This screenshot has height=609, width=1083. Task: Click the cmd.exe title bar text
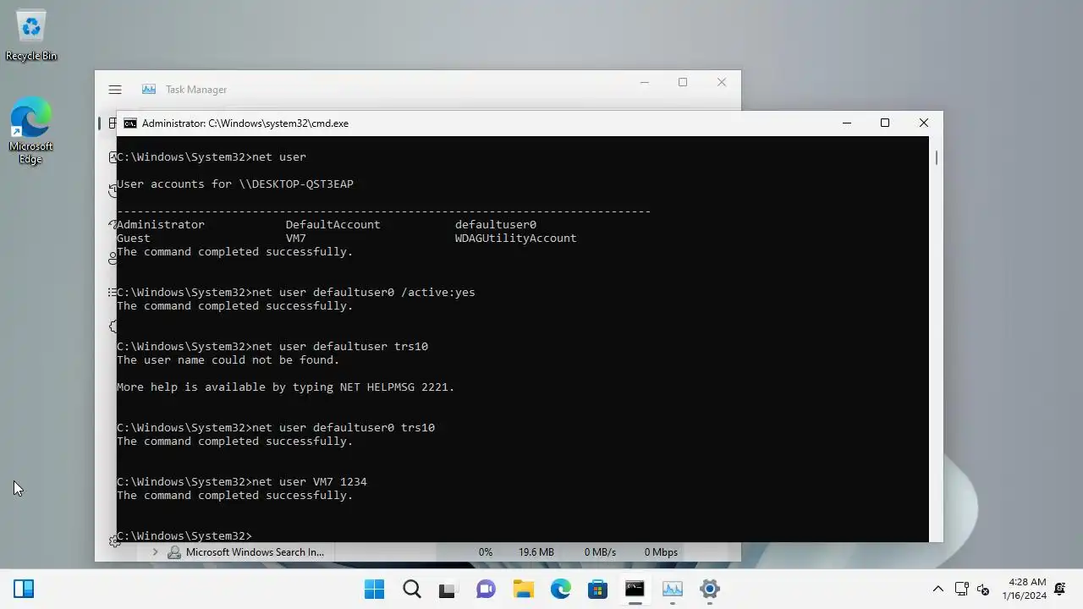pos(245,123)
